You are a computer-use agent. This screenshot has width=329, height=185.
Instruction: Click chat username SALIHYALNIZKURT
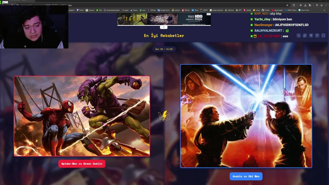268,31
